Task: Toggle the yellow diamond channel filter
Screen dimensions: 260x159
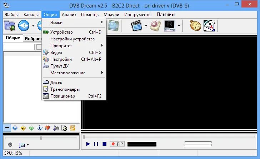Action: pos(23,128)
